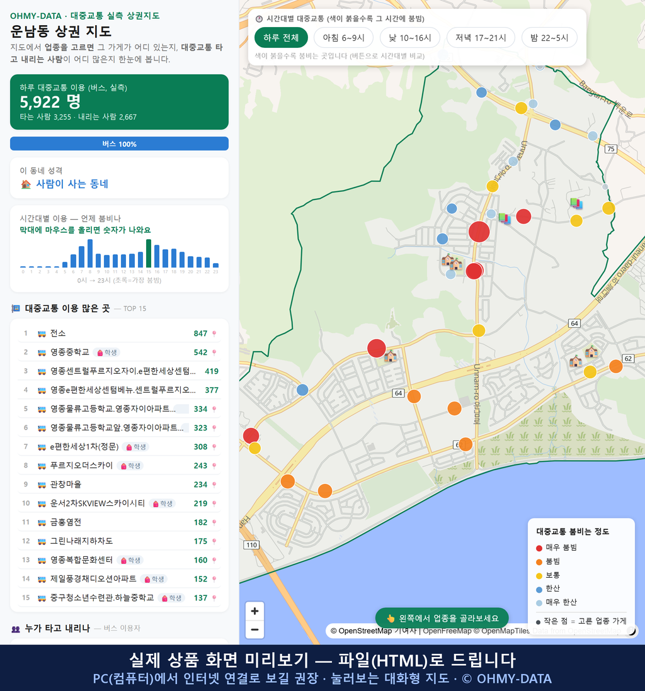
Task: Zoom in with the plus map button
Action: pos(254,611)
